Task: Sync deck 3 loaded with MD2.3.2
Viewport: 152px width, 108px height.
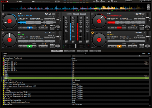Action: pyautogui.click(x=34, y=46)
